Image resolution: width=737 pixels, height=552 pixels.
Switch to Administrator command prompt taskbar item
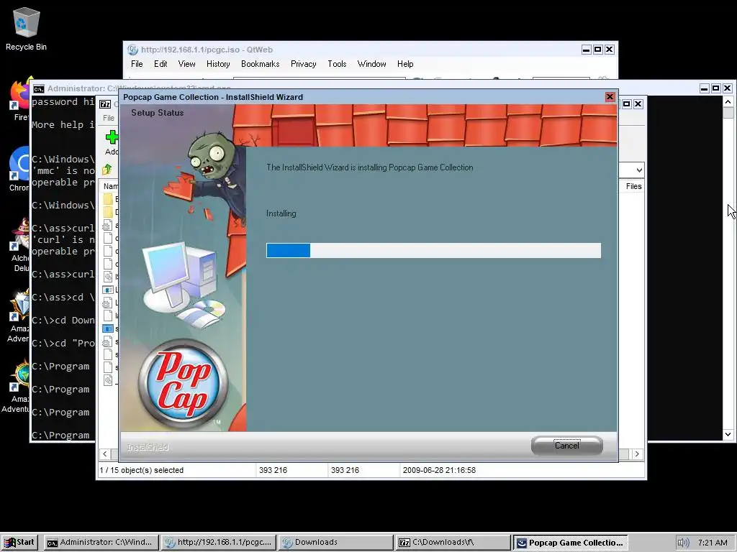click(x=101, y=542)
